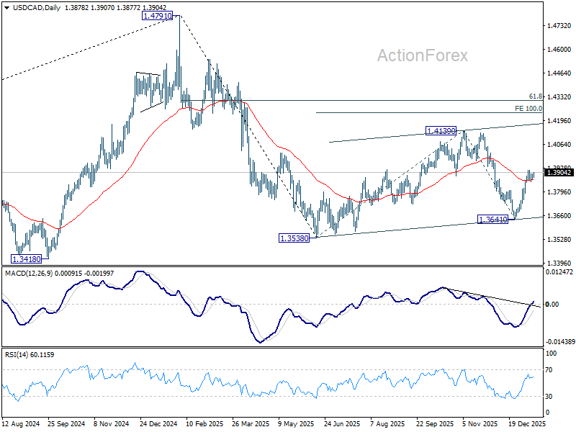Select the 1.35380 price label
The height and width of the screenshot is (432, 576).
click(x=294, y=238)
